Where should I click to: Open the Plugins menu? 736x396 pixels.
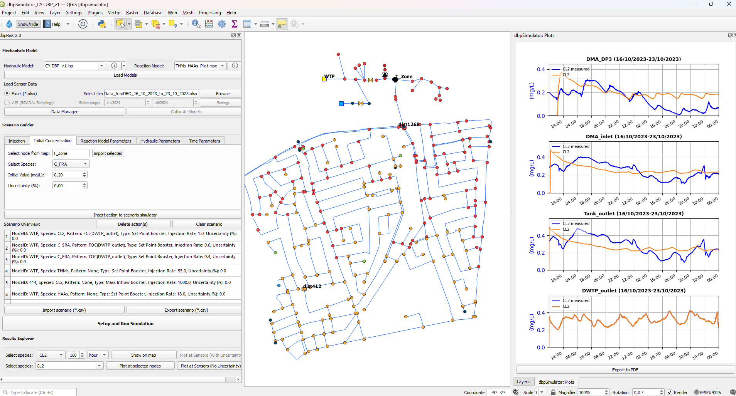pyautogui.click(x=95, y=13)
